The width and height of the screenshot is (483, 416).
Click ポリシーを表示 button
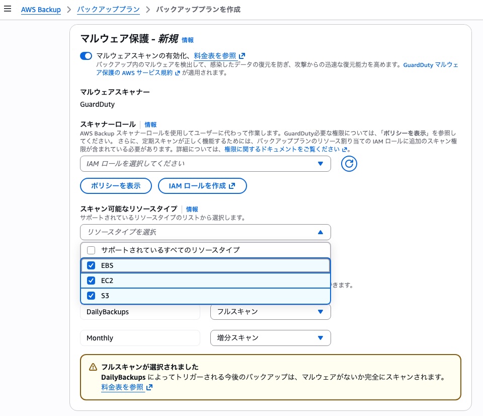[116, 186]
